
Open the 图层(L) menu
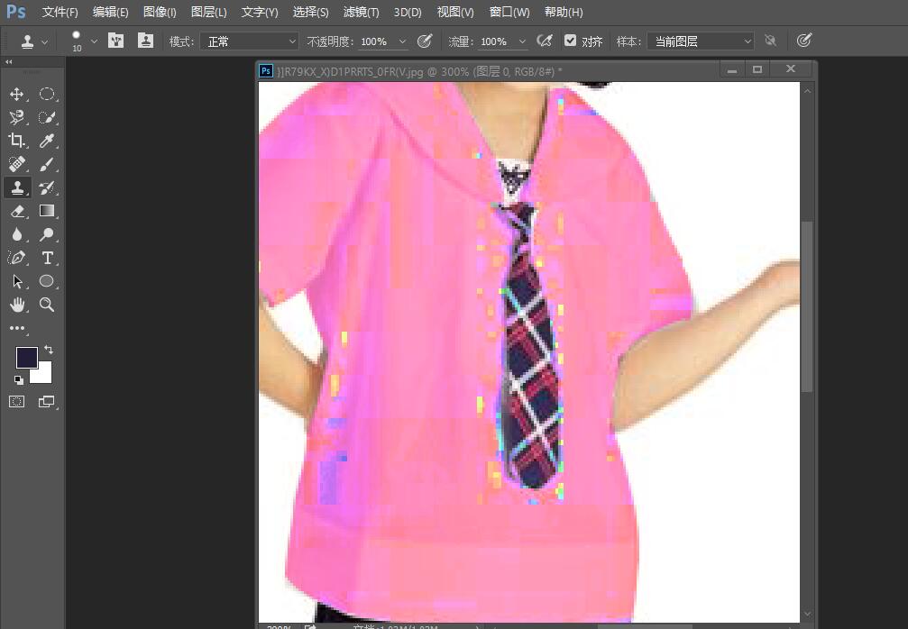209,12
